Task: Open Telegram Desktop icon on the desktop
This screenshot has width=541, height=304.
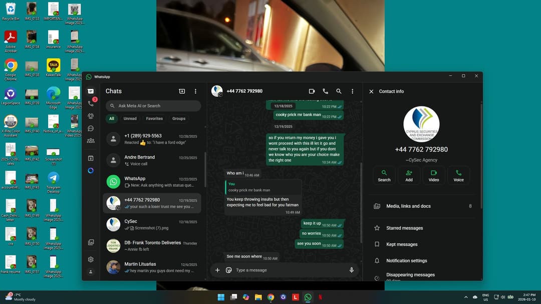Action: point(53,182)
